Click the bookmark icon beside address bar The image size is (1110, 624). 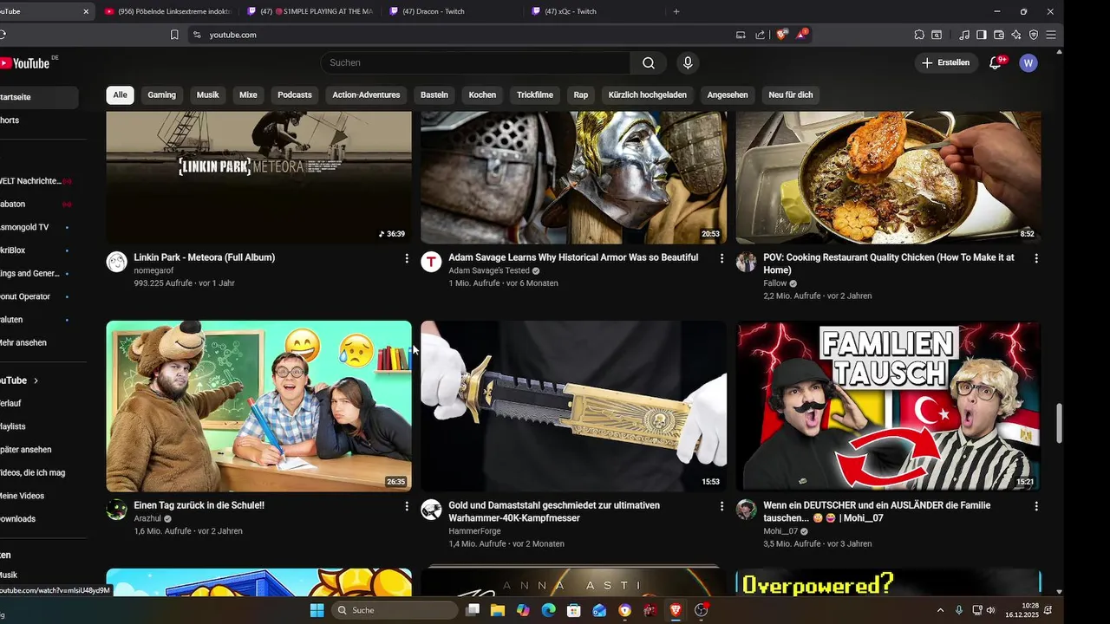tap(174, 35)
